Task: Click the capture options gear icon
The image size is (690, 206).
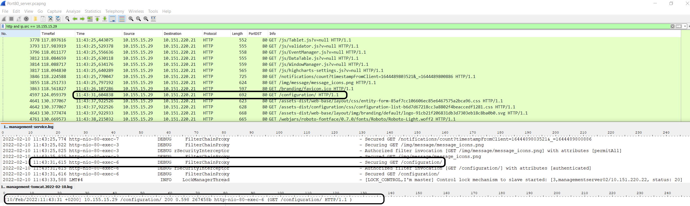Action: [26, 19]
